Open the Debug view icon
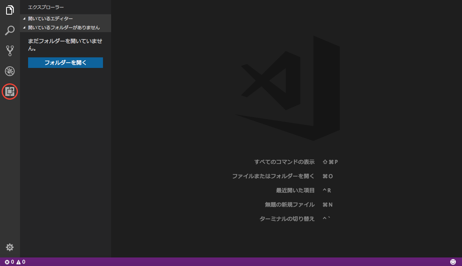The height and width of the screenshot is (266, 462). [9, 71]
